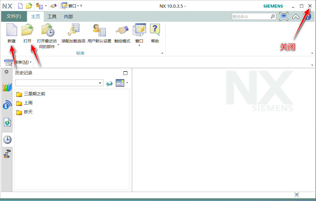
Task: Expand the ribbon 窗口 dropdown arrow
Action: [x=139, y=46]
